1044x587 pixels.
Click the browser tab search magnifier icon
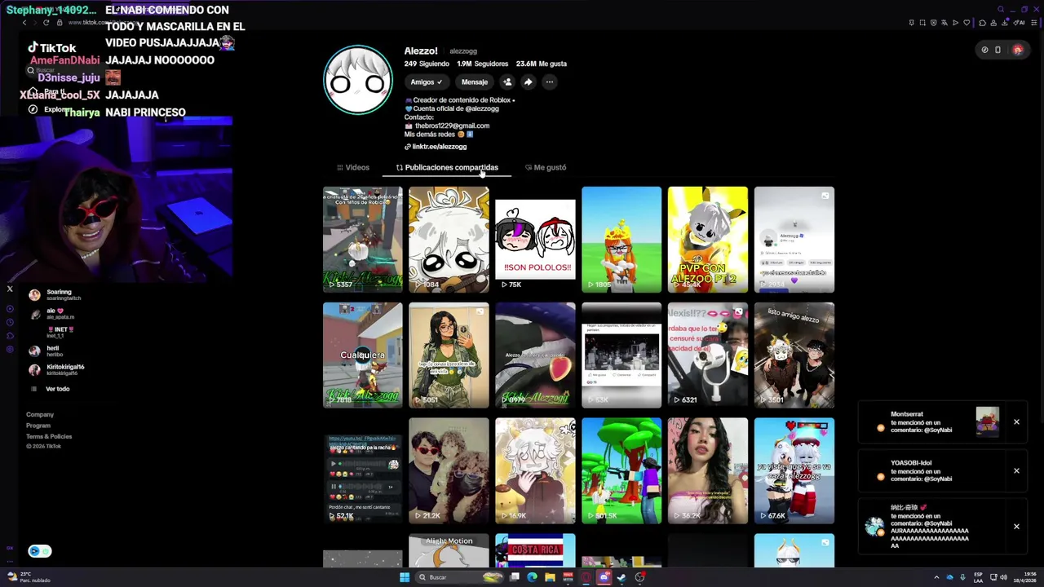(x=1001, y=9)
